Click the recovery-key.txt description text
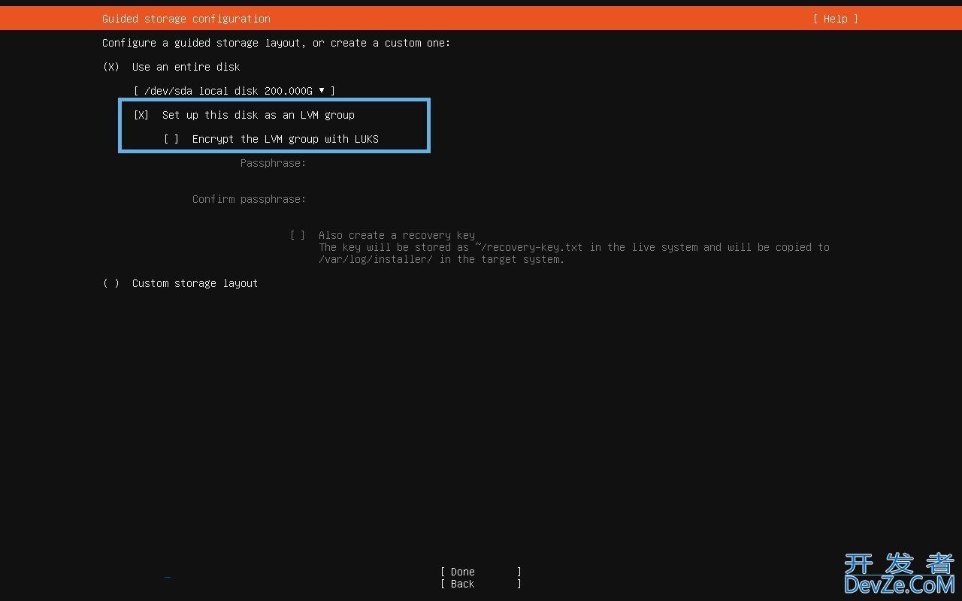962x601 pixels. click(574, 253)
